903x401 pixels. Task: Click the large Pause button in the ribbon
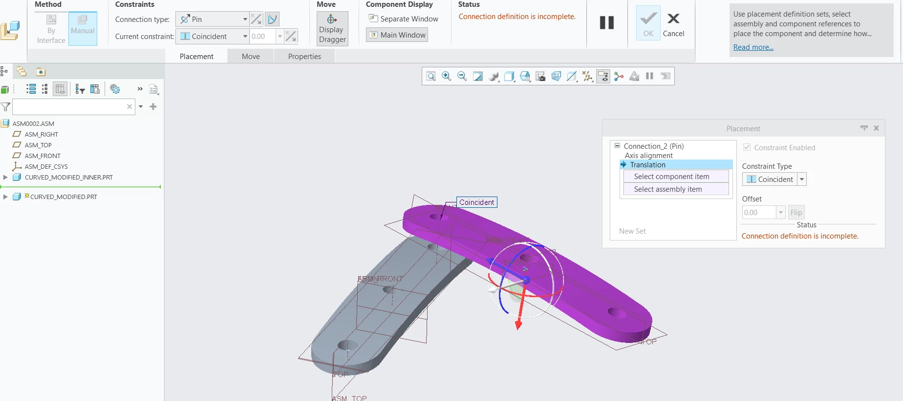tap(607, 22)
